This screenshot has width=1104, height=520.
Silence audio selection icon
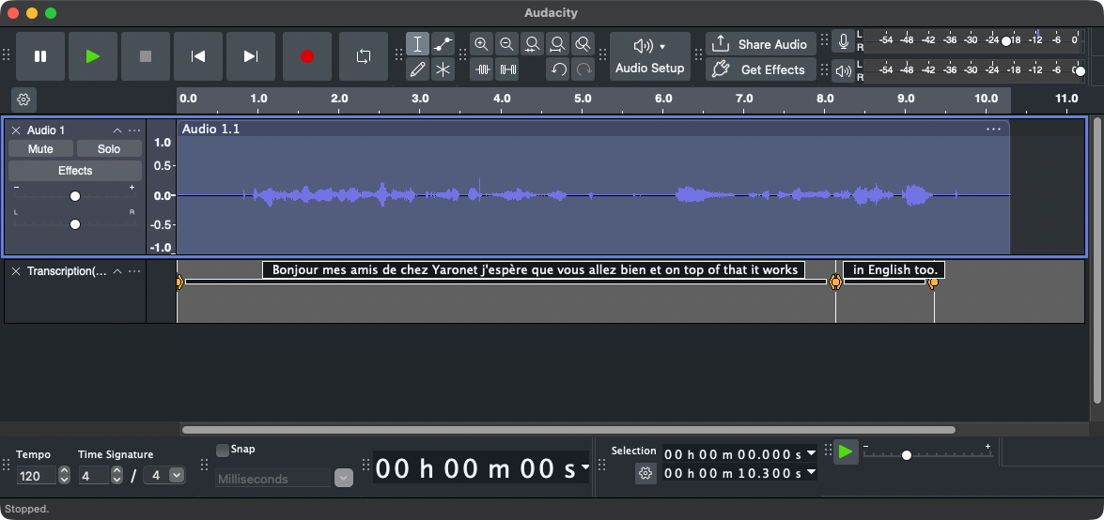pos(507,69)
